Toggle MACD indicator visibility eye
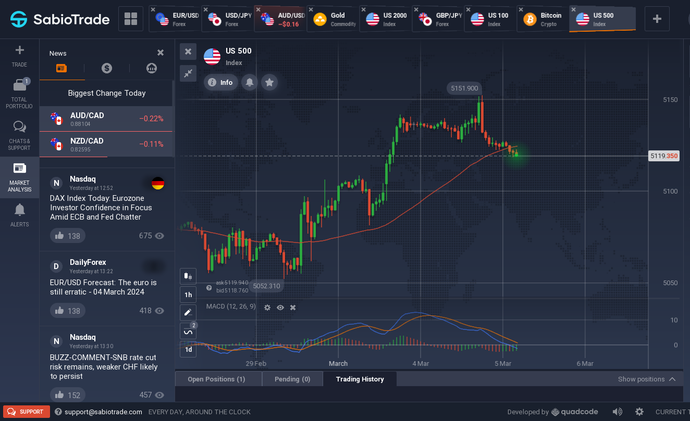 (x=280, y=308)
